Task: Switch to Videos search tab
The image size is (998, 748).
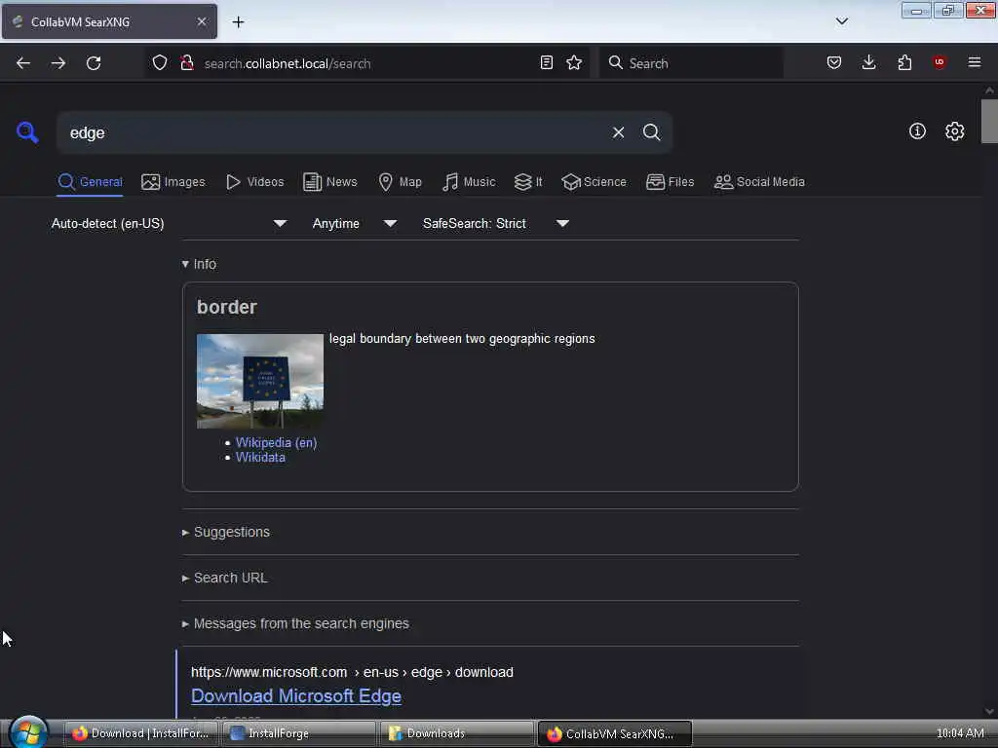Action: [x=254, y=182]
